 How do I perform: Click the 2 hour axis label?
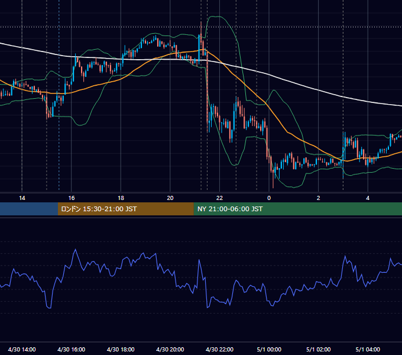pyautogui.click(x=318, y=198)
